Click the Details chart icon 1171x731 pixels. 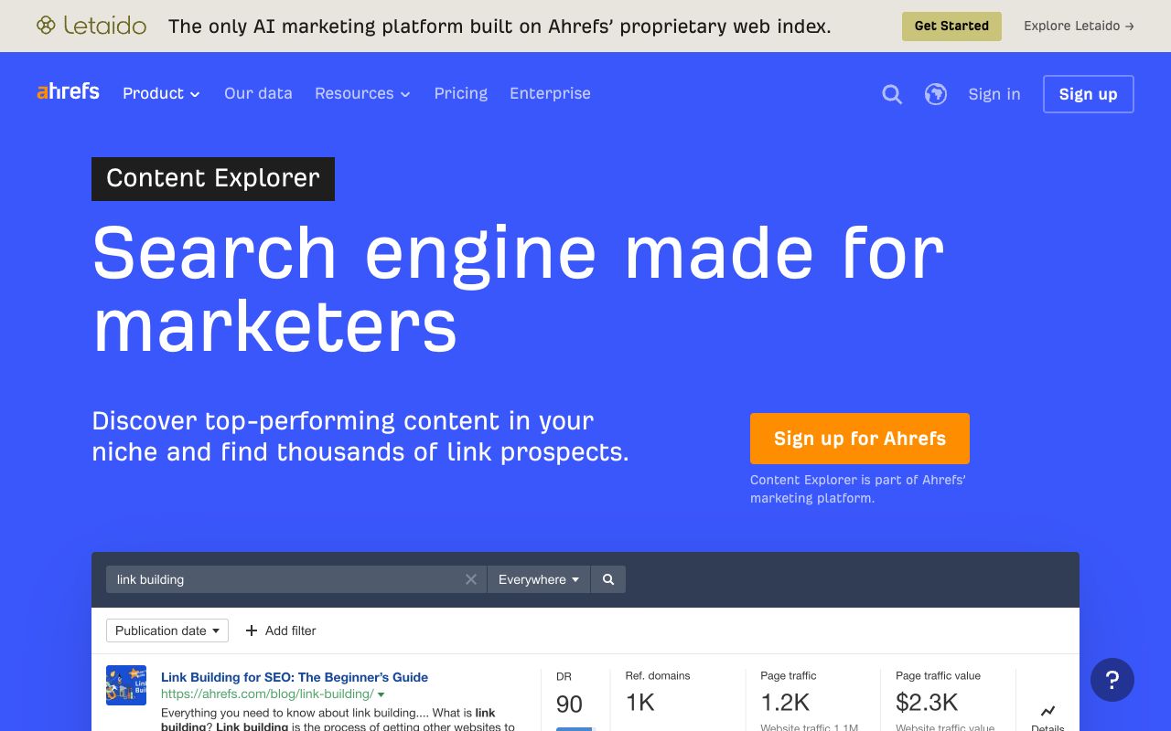(1048, 711)
